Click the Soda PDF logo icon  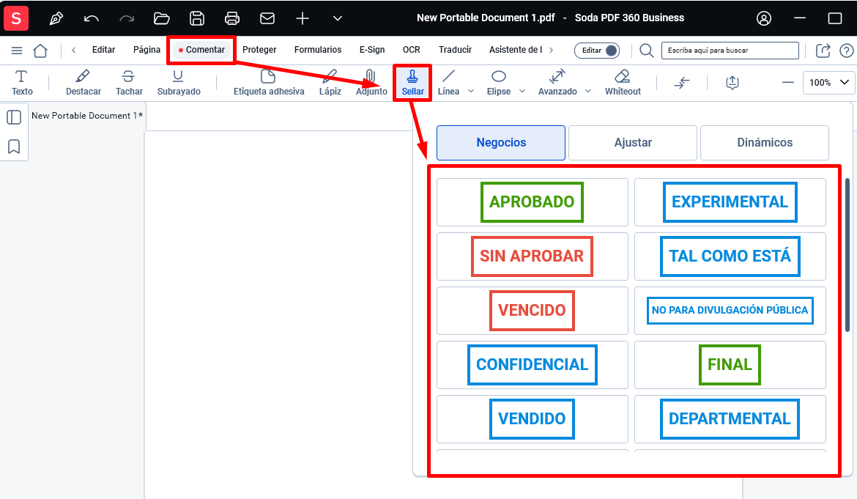[x=16, y=18]
